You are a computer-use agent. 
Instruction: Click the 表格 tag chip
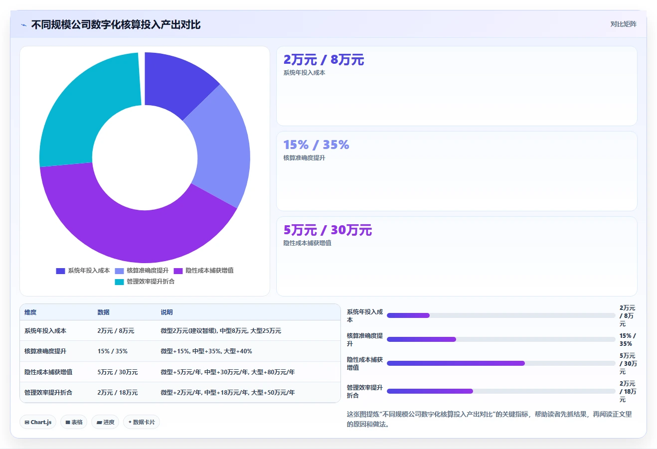tap(74, 422)
